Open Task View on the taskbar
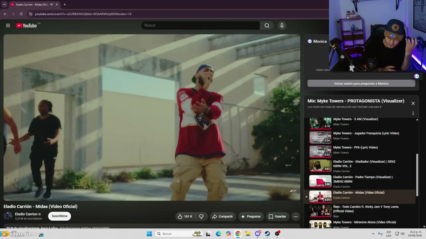The image size is (426, 239). tap(208, 234)
